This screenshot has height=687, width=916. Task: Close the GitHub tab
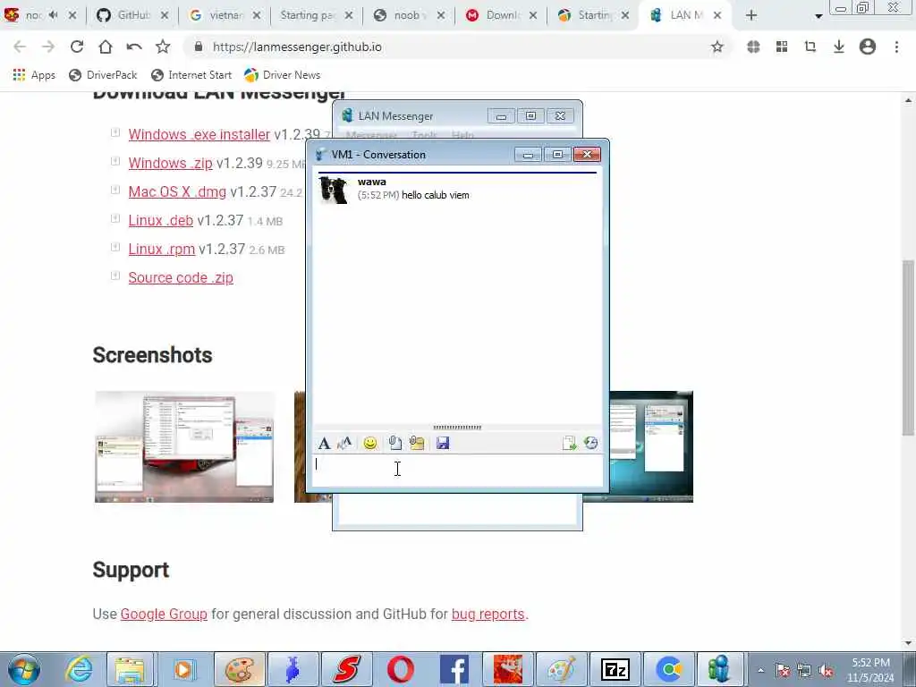165,15
